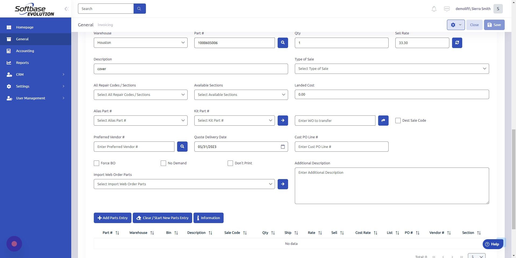Open the Quote Delivery Date calendar picker
The height and width of the screenshot is (258, 516).
pyautogui.click(x=282, y=147)
